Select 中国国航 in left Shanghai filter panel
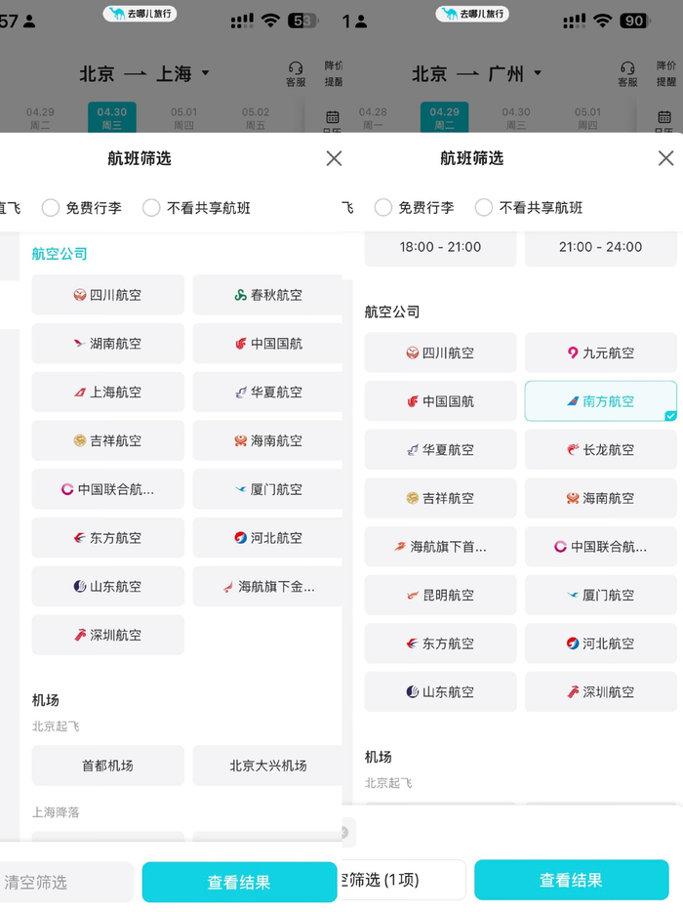Image resolution: width=683 pixels, height=912 pixels. [x=267, y=344]
